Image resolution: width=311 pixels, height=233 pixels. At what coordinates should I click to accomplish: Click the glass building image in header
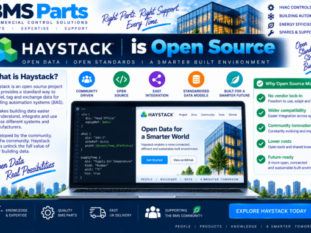(221, 18)
